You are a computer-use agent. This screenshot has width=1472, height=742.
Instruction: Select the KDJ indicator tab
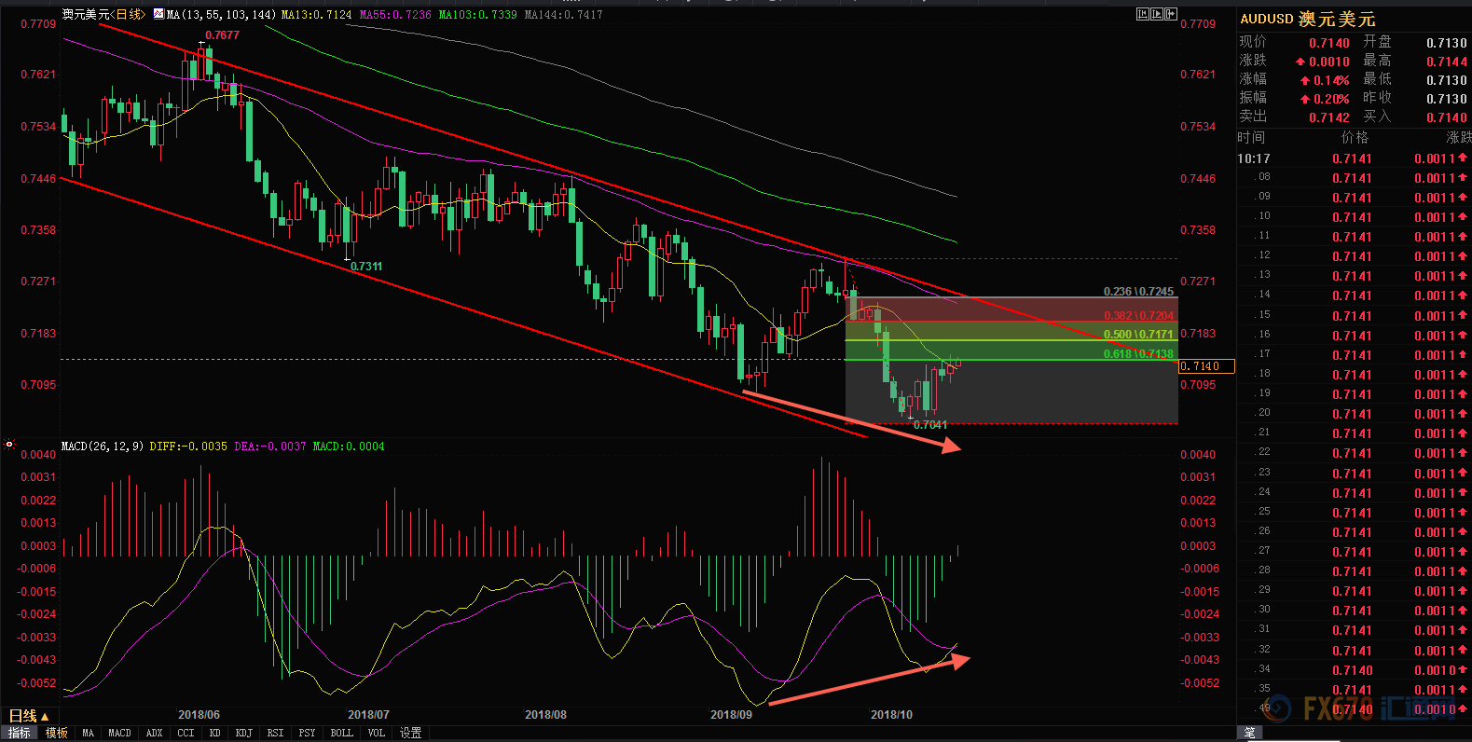(x=243, y=733)
